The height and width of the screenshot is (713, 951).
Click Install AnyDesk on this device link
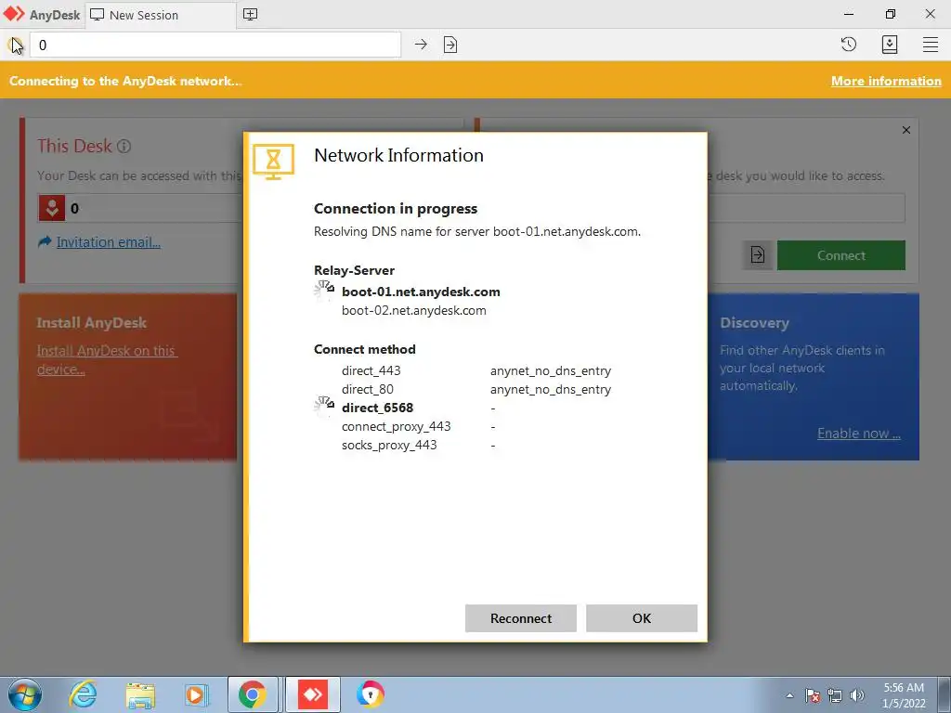point(107,359)
